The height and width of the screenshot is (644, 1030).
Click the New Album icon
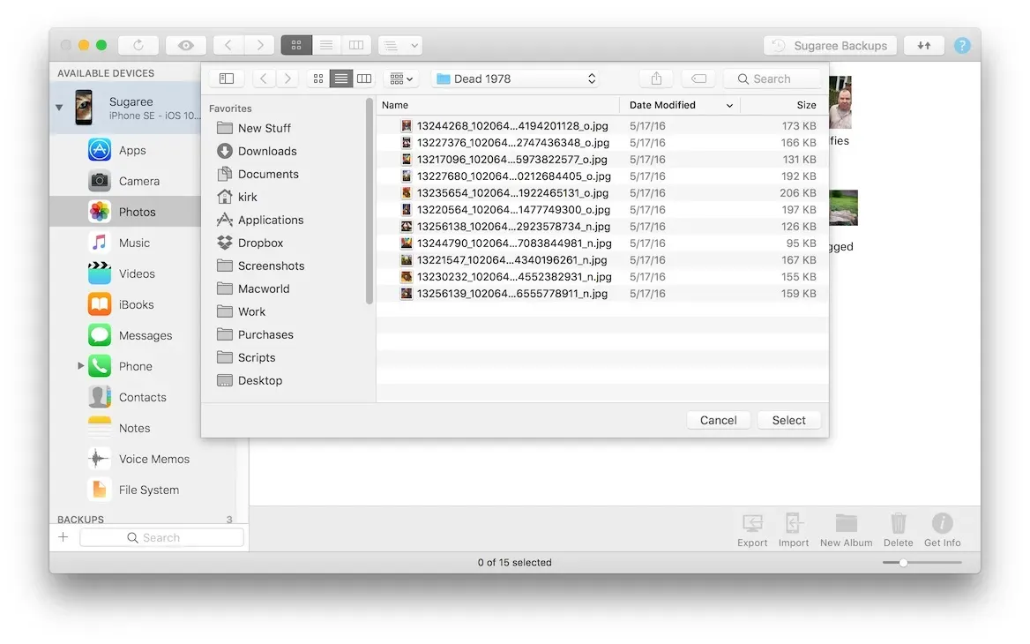click(845, 528)
